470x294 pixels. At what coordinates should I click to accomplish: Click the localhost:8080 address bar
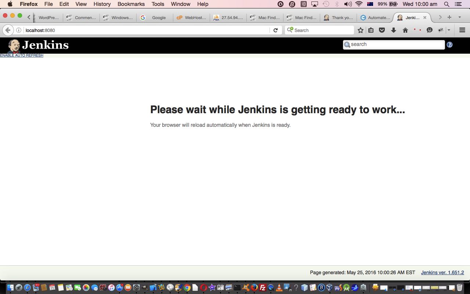click(x=147, y=30)
